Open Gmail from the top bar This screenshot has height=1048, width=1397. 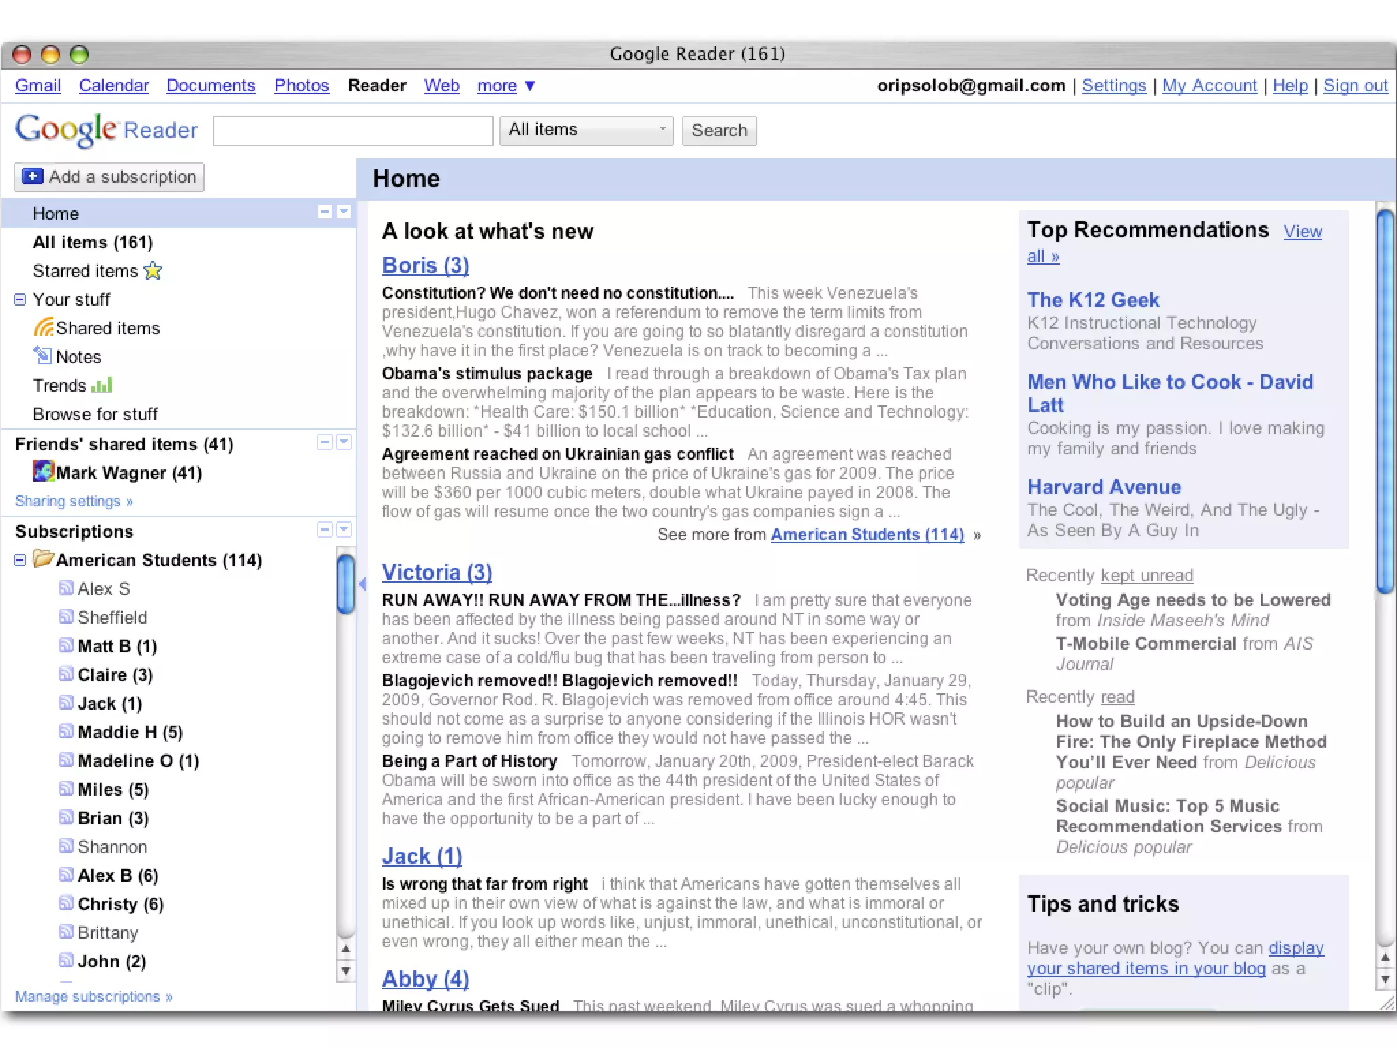(38, 86)
